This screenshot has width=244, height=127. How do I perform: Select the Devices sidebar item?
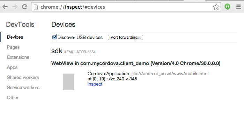click(15, 37)
